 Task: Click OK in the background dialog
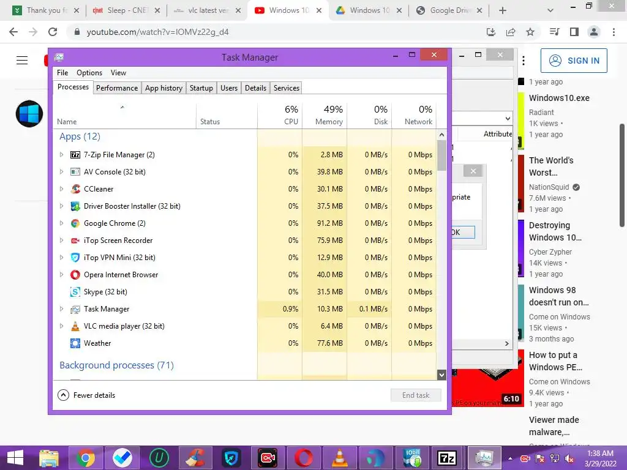(x=463, y=232)
